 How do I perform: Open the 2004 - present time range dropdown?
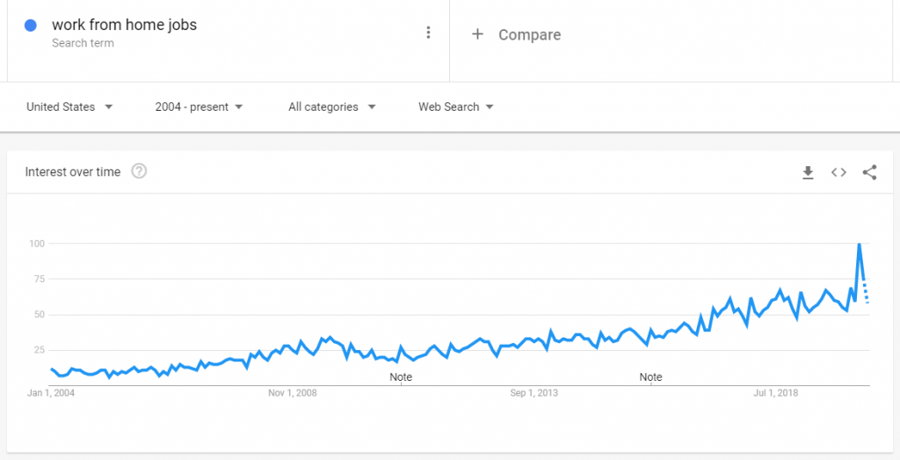(199, 107)
